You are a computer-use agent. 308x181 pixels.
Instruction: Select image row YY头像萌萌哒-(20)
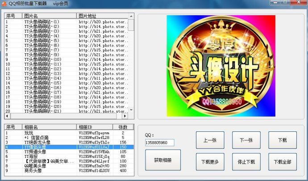pos(67,107)
